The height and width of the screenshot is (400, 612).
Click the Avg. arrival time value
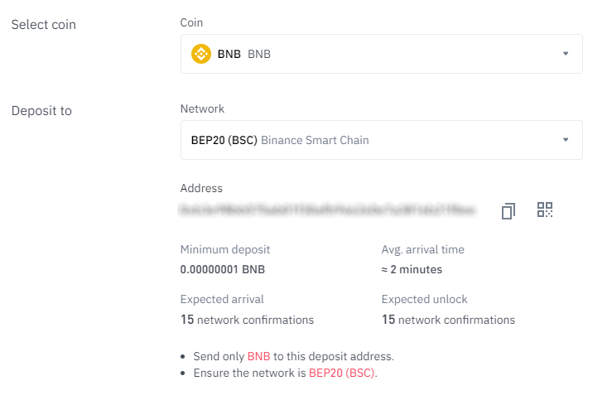(x=412, y=270)
